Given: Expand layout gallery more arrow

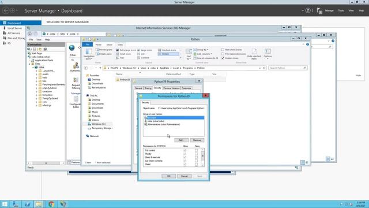Looking at the screenshot, I should (x=180, y=58).
